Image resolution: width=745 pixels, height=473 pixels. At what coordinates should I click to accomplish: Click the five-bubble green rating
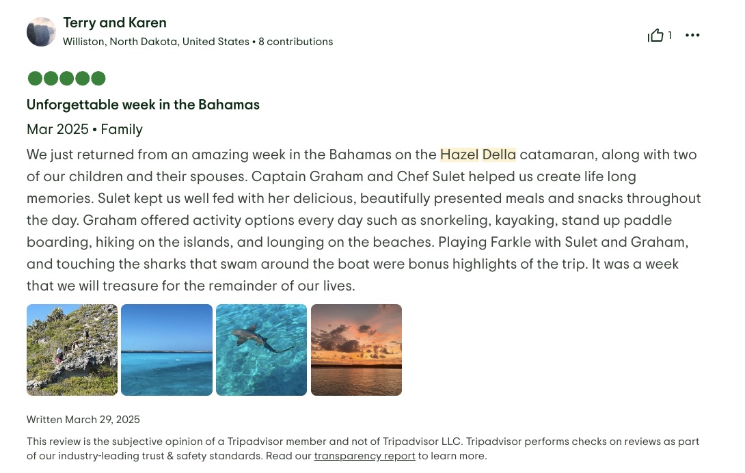(x=66, y=79)
